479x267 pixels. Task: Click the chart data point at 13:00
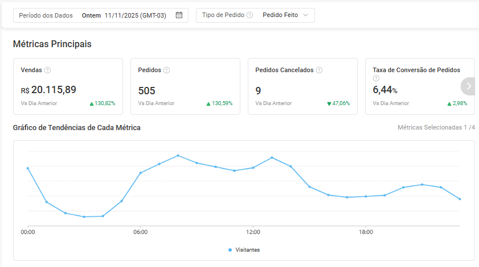click(x=272, y=157)
